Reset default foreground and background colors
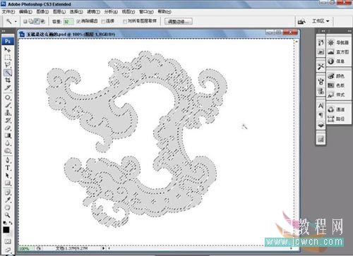Screen dimensions: 353x256 click(5, 222)
